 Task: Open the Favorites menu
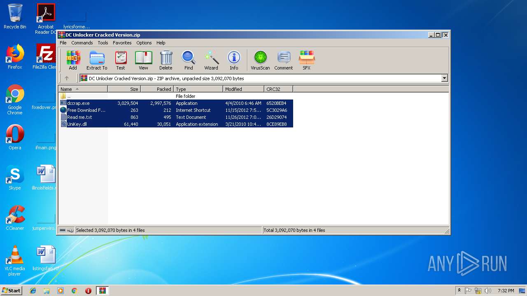pyautogui.click(x=122, y=43)
